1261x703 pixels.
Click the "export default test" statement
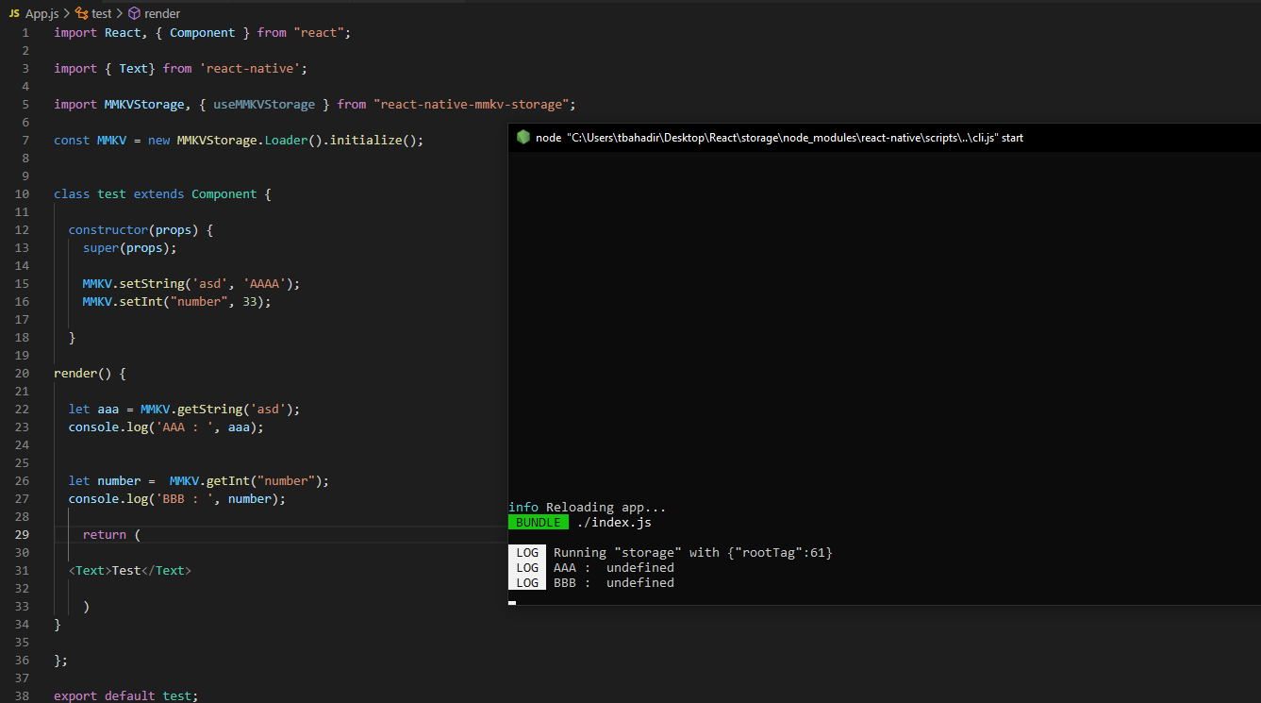pyautogui.click(x=126, y=695)
